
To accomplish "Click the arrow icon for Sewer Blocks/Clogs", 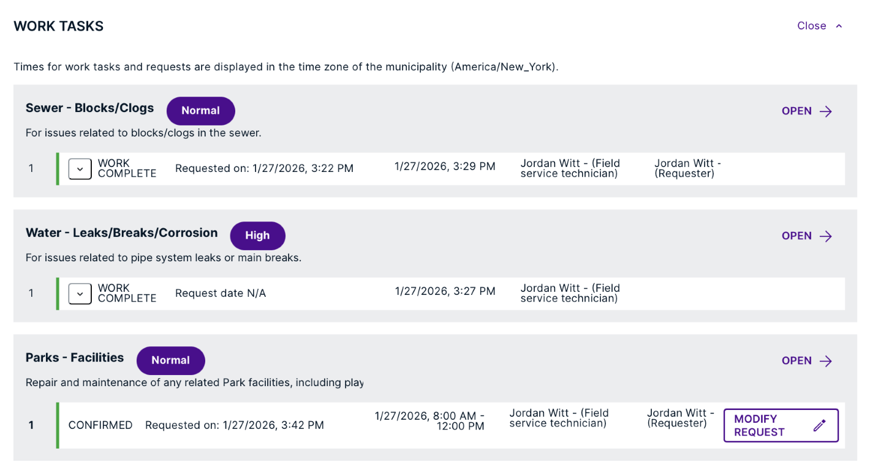I will 826,111.
